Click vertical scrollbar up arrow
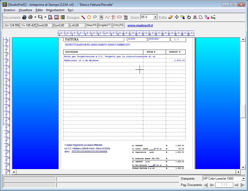This screenshot has height=191, width=248. 243,39
